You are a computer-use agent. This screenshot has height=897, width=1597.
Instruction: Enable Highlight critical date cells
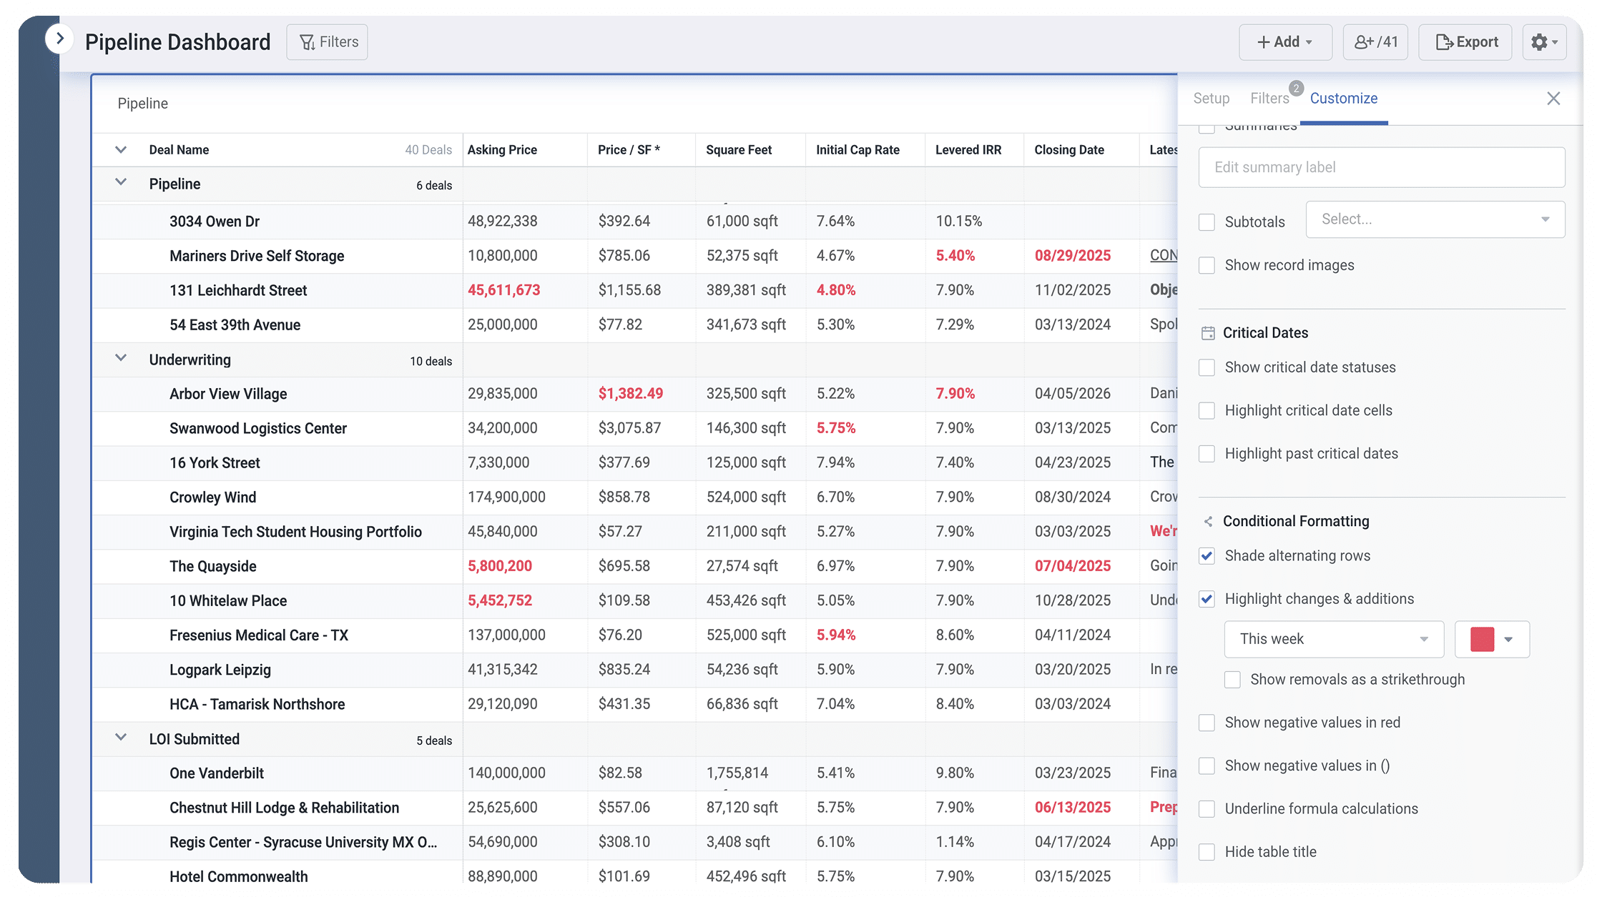pyautogui.click(x=1207, y=411)
